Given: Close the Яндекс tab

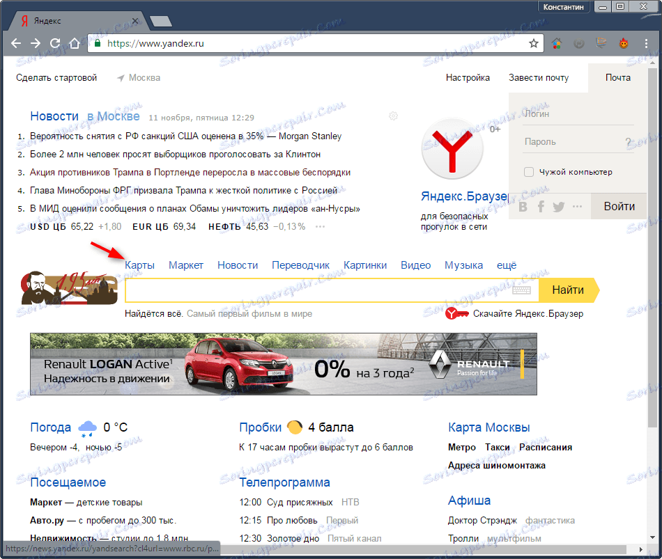Looking at the screenshot, I should tap(135, 21).
